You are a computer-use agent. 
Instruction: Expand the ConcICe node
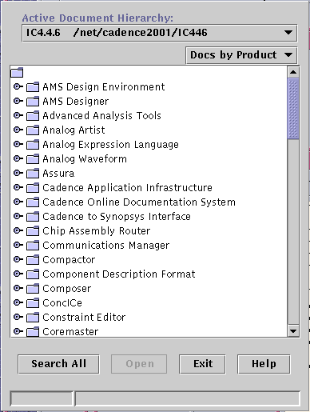(18, 302)
